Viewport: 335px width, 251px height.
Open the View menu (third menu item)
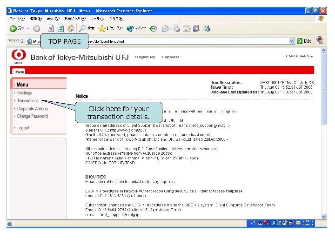53,19
